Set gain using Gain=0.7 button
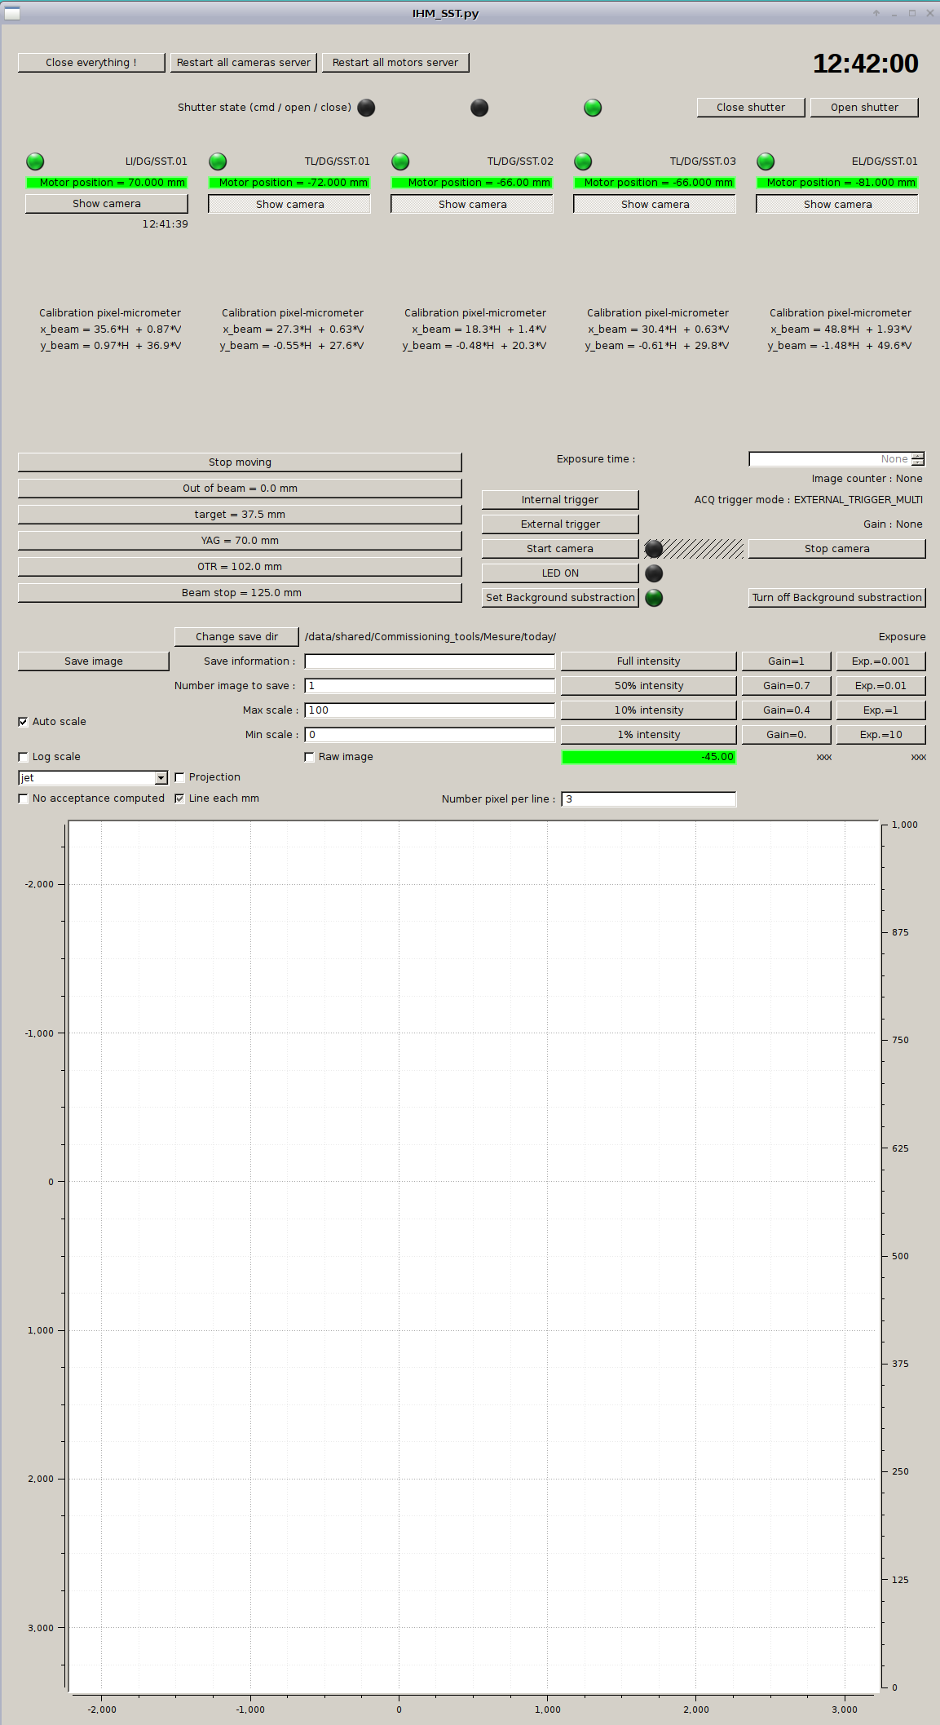 tap(786, 686)
